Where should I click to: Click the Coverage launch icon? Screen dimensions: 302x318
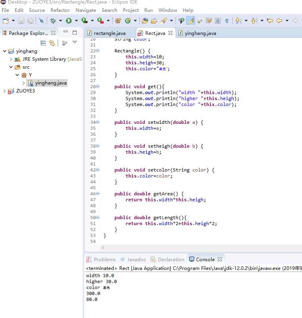84,21
